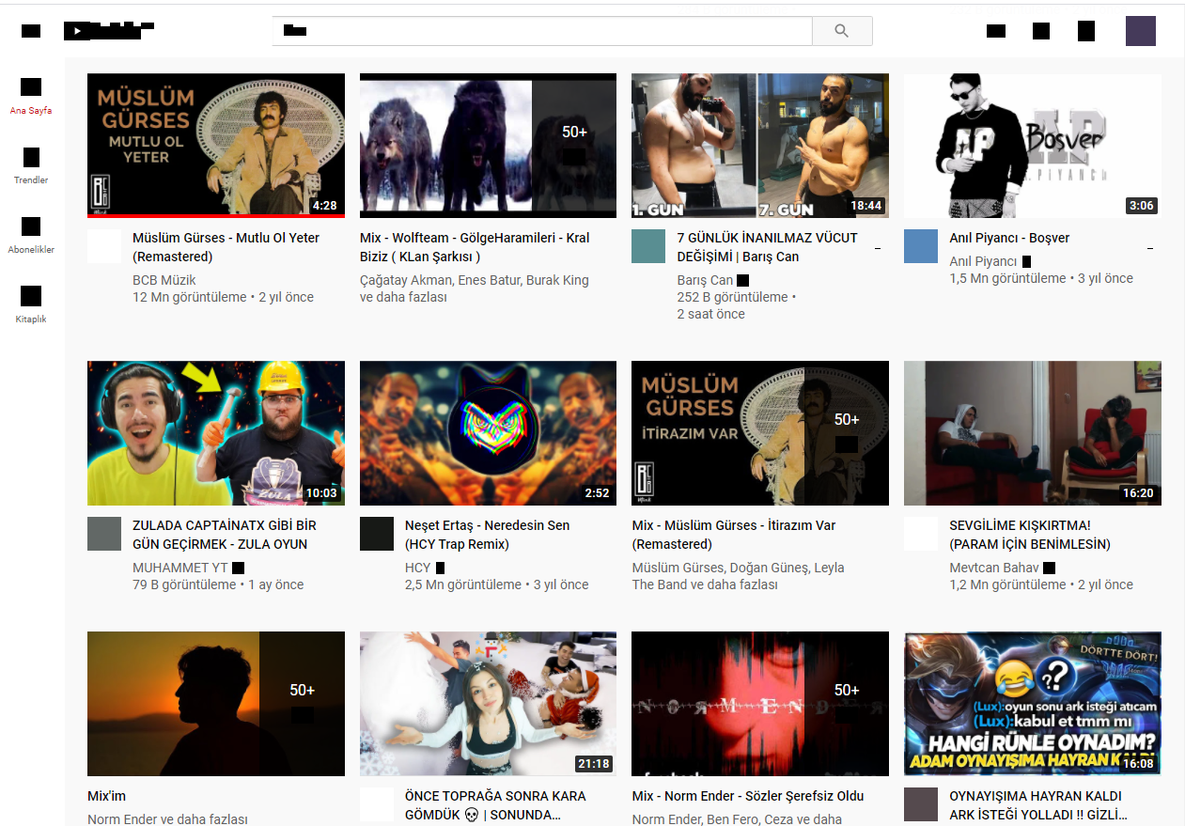Click the 18:44 duration badge
The width and height of the screenshot is (1185, 826).
pos(866,205)
